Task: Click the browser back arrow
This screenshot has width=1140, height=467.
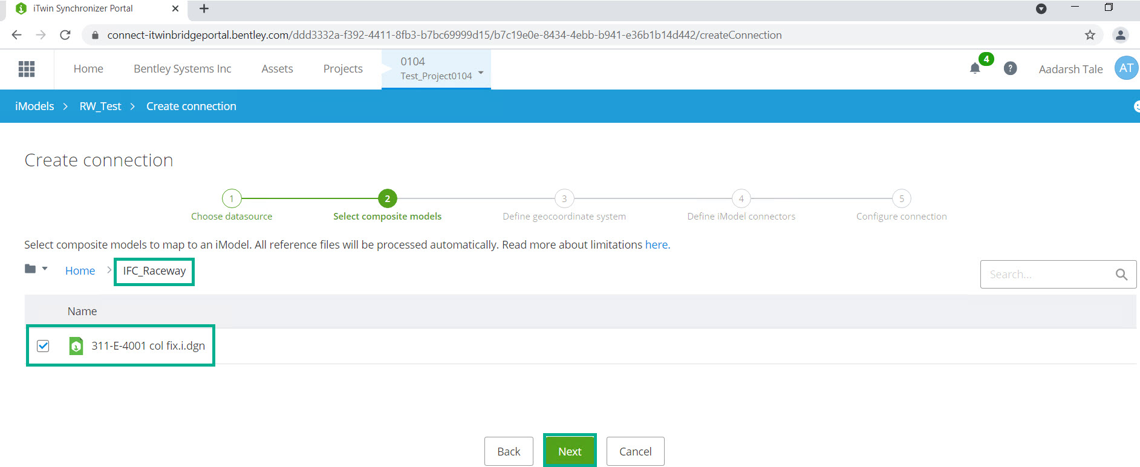Action: pos(17,35)
